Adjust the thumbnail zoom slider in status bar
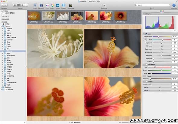Image resolution: width=178 pixels, height=124 pixels. click(x=129, y=122)
